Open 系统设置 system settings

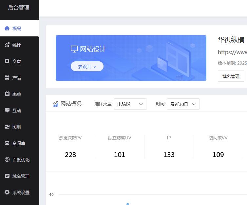coord(20,193)
